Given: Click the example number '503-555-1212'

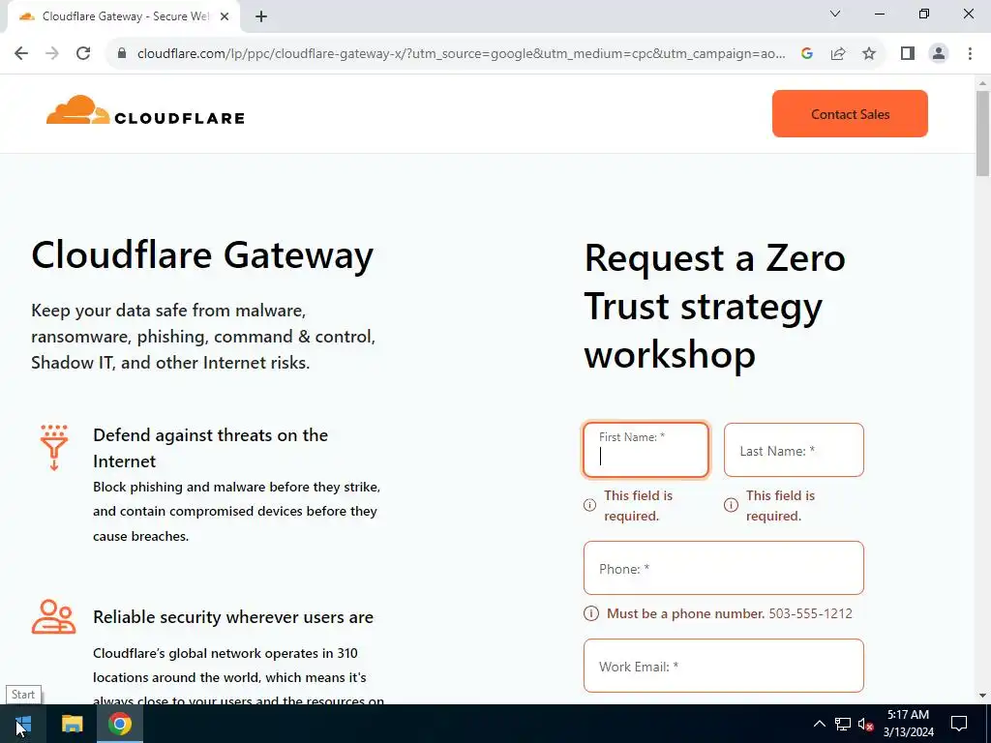Looking at the screenshot, I should (x=810, y=614).
